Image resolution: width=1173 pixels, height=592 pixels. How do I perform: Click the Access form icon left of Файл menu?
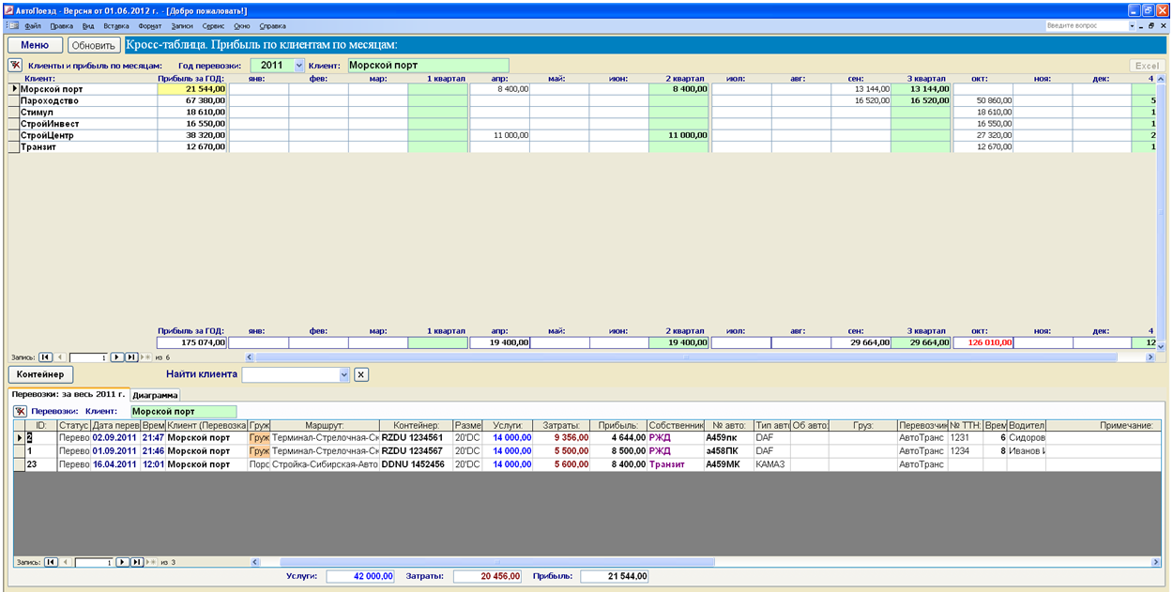coord(13,26)
